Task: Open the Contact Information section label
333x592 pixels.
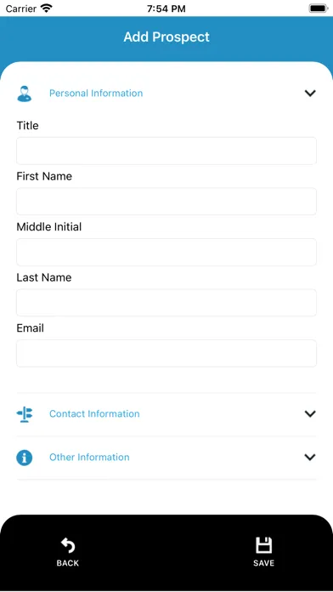Action: (94, 413)
